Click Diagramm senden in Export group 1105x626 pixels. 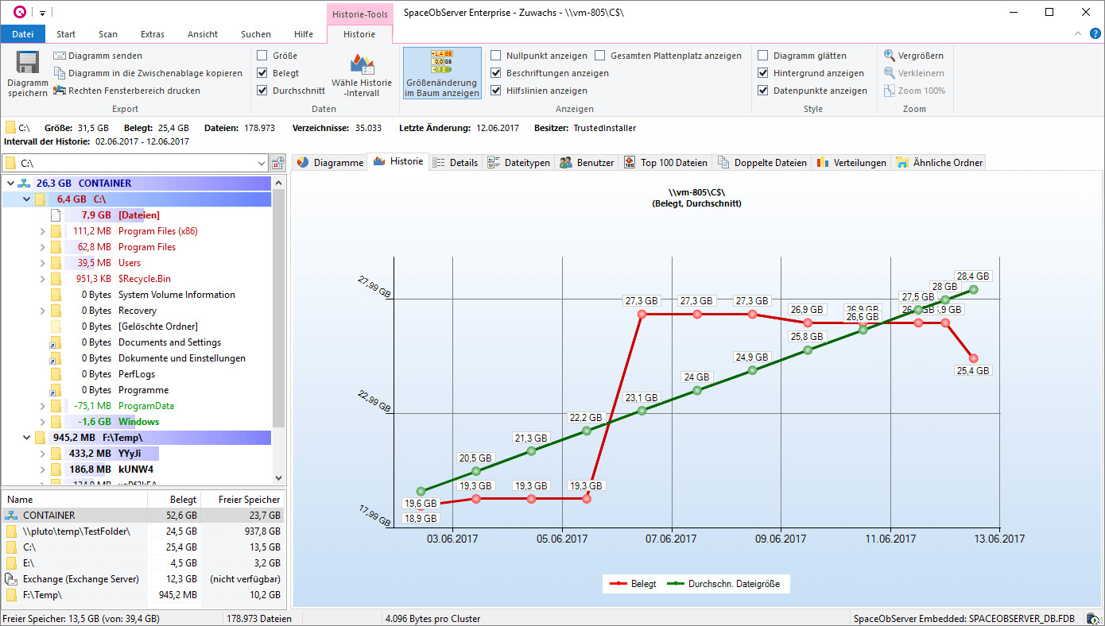tap(98, 56)
